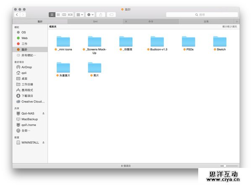This screenshot has height=186, width=252.
Task: Click the search field
Action: (x=202, y=15)
